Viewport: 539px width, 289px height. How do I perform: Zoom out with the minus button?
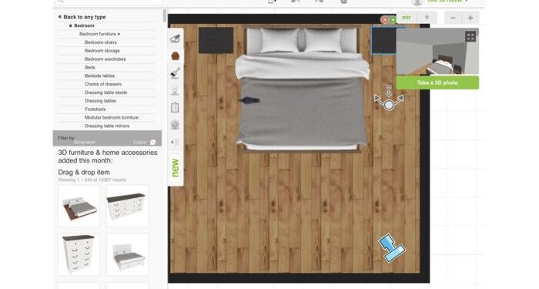(x=453, y=18)
